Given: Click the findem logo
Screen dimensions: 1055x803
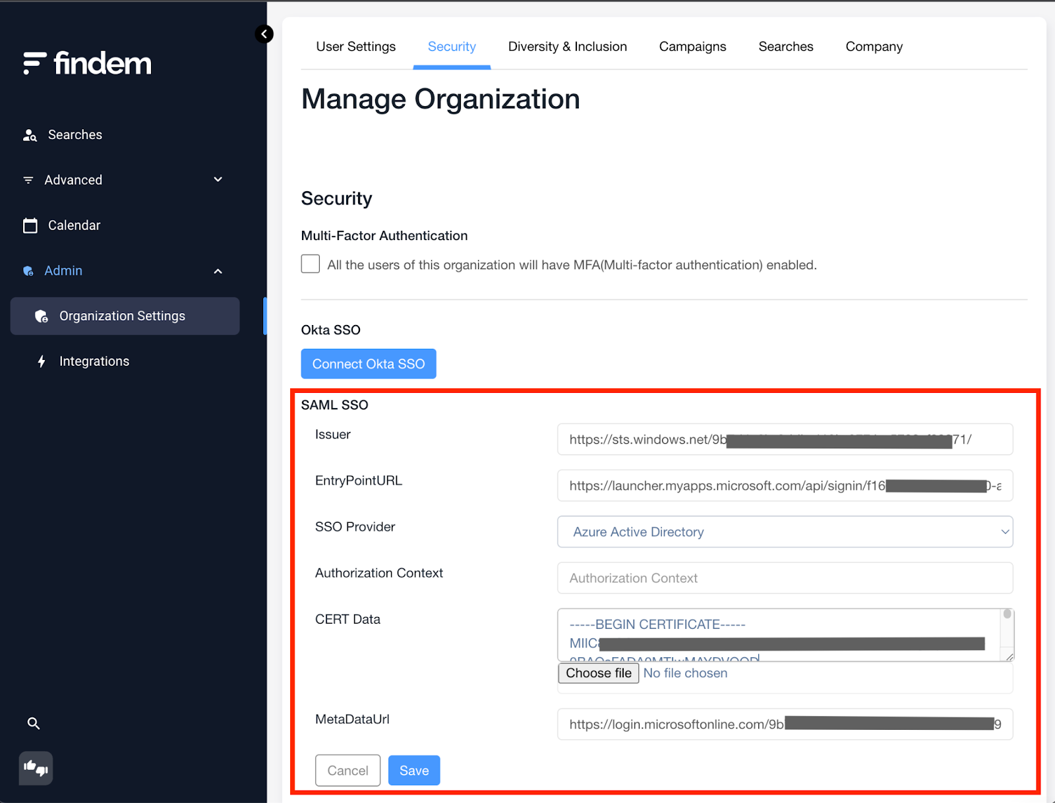Looking at the screenshot, I should [87, 63].
